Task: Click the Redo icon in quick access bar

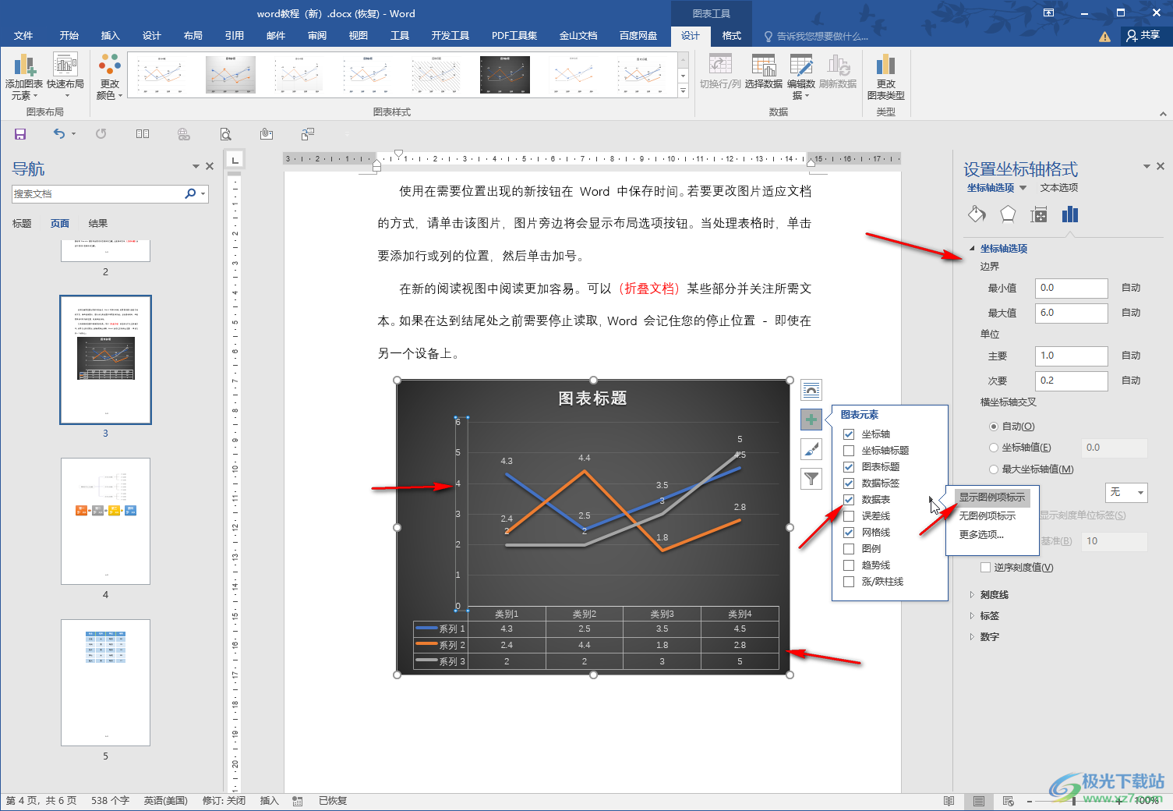Action: (x=101, y=134)
